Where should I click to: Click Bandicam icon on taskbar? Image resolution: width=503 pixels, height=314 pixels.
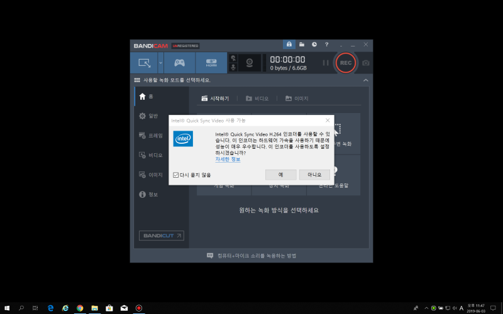click(x=139, y=308)
